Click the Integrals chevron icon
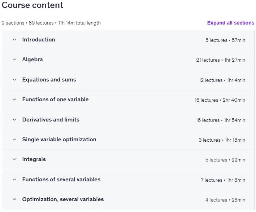This screenshot has height=212, width=256. [14, 159]
